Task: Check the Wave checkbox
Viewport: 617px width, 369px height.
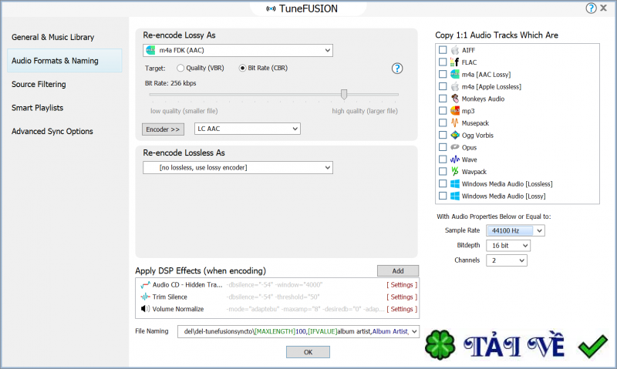Action: click(x=443, y=159)
